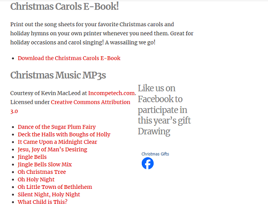This screenshot has width=268, height=214.
Task: Click the Jingle Bells link
Action: click(x=32, y=157)
